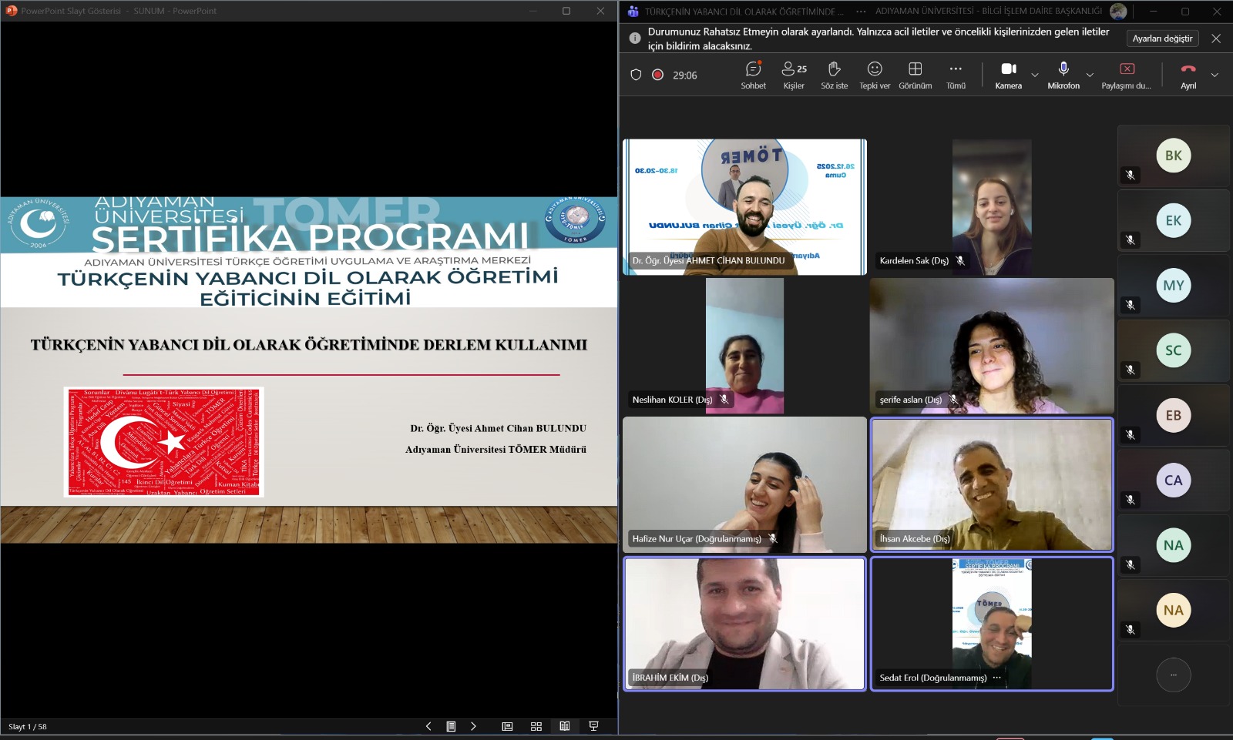
Task: Open slide sorter view in PowerPoint
Action: [536, 726]
